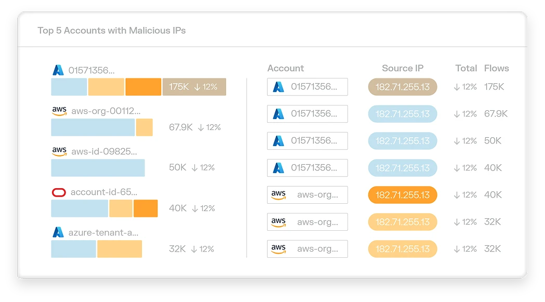Click the orange bar segment for account-id-65
The image size is (545, 302).
click(145, 208)
